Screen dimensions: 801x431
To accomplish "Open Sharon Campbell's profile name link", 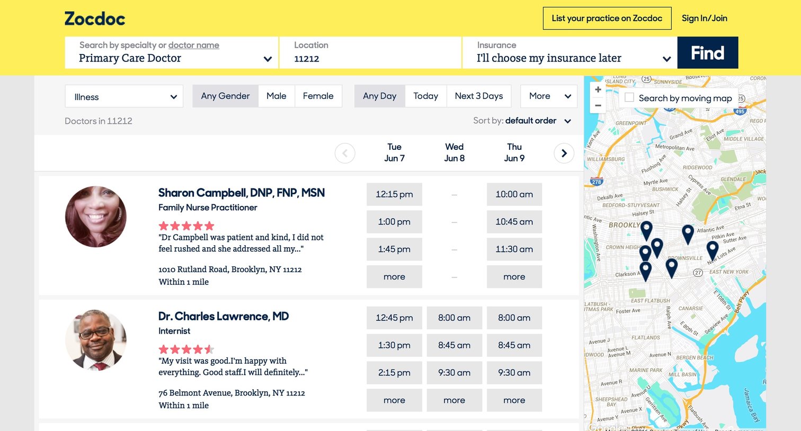I will pos(242,193).
